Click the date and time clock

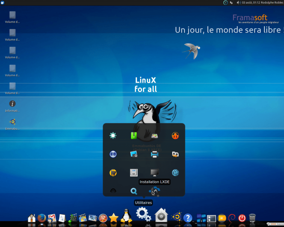[251, 2]
